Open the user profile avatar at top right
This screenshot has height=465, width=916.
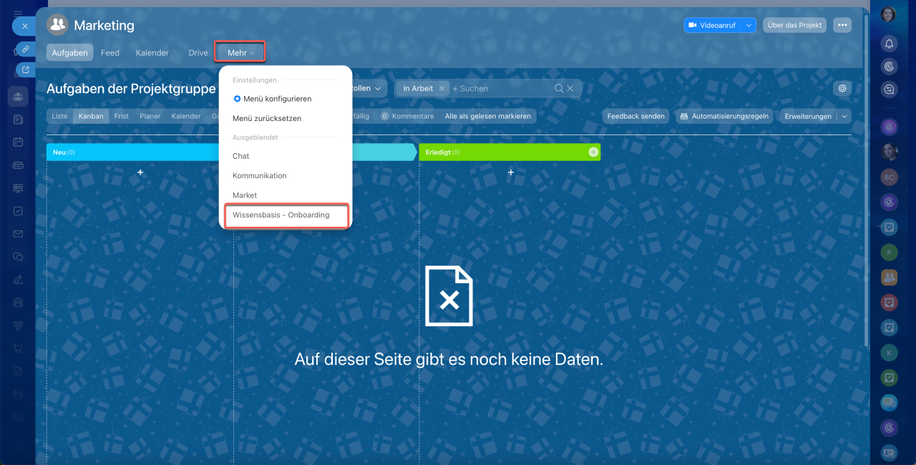[x=888, y=14]
